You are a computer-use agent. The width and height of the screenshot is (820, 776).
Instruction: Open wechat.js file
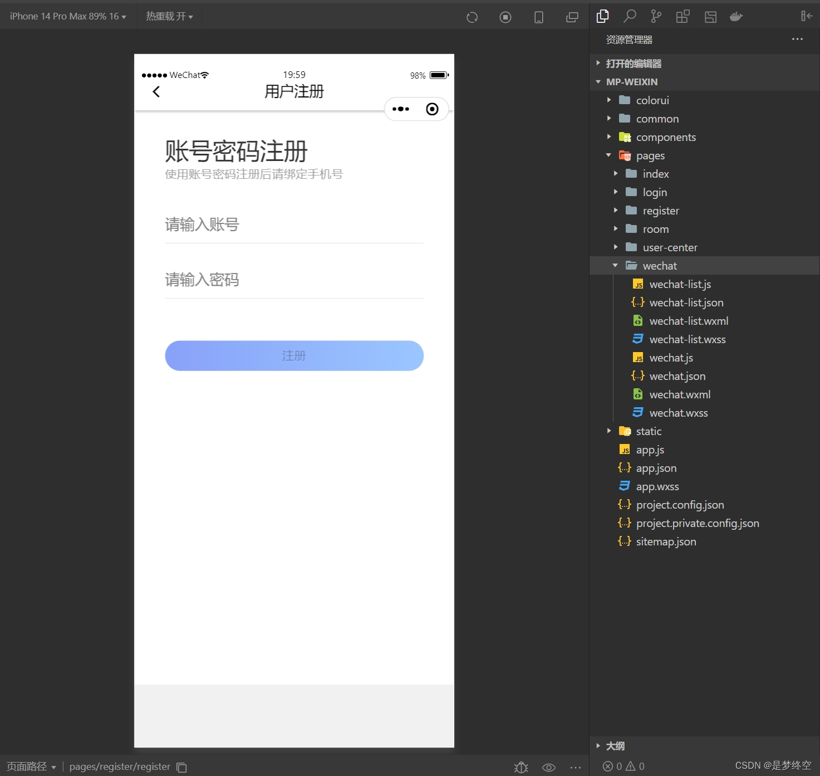point(704,358)
